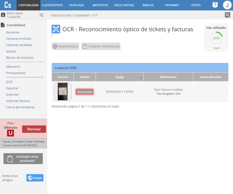Open the IMPUESTOS menu

point(100,5)
